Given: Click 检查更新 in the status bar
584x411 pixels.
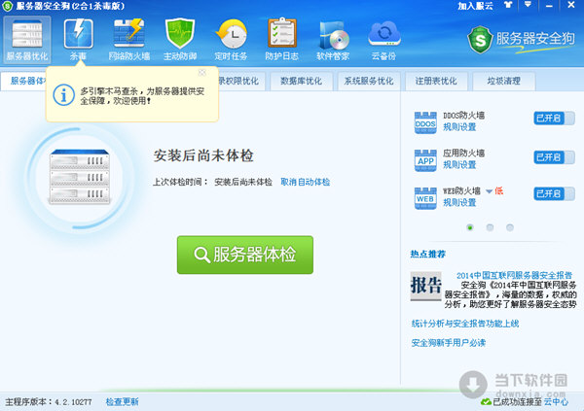Looking at the screenshot, I should (123, 401).
